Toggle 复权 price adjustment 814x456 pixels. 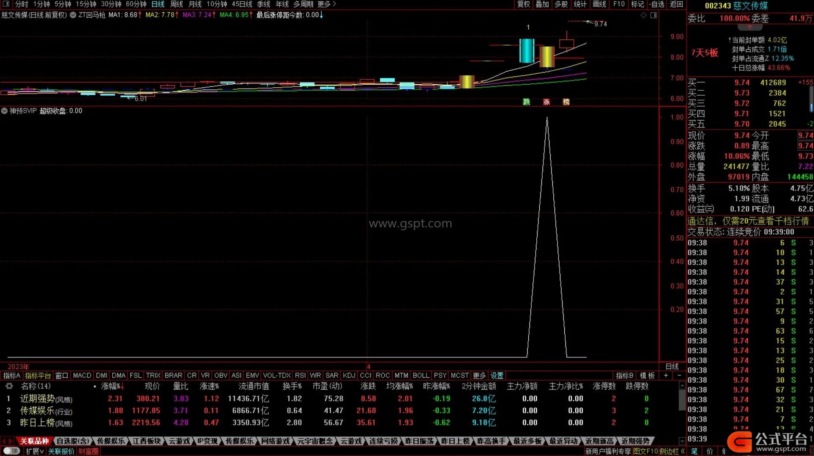point(524,4)
